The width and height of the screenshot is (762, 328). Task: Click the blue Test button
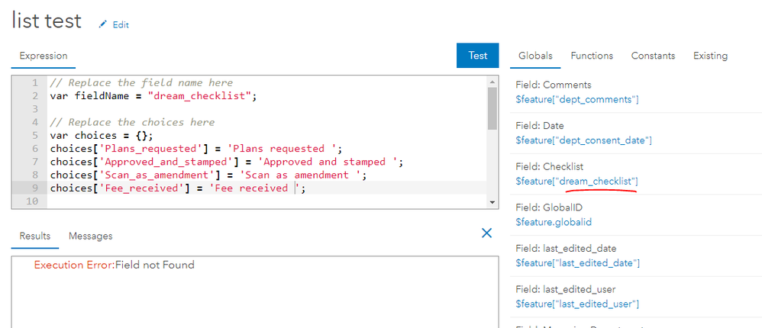pos(477,56)
